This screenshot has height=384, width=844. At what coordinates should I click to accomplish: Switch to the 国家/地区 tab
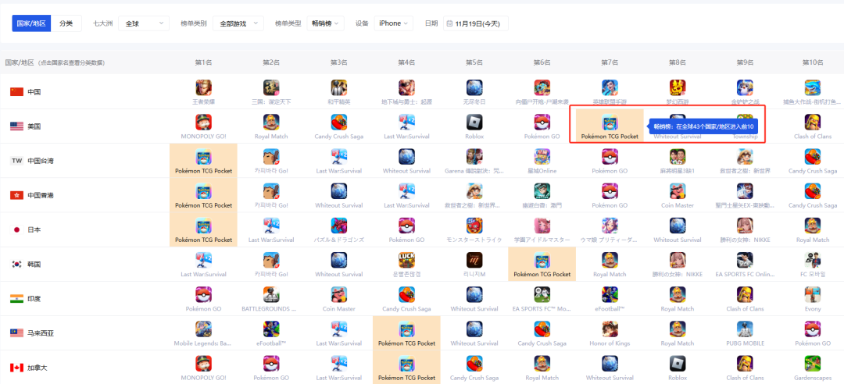tap(31, 23)
